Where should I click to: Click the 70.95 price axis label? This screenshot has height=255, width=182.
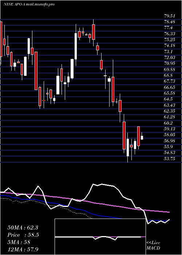(x=170, y=64)
